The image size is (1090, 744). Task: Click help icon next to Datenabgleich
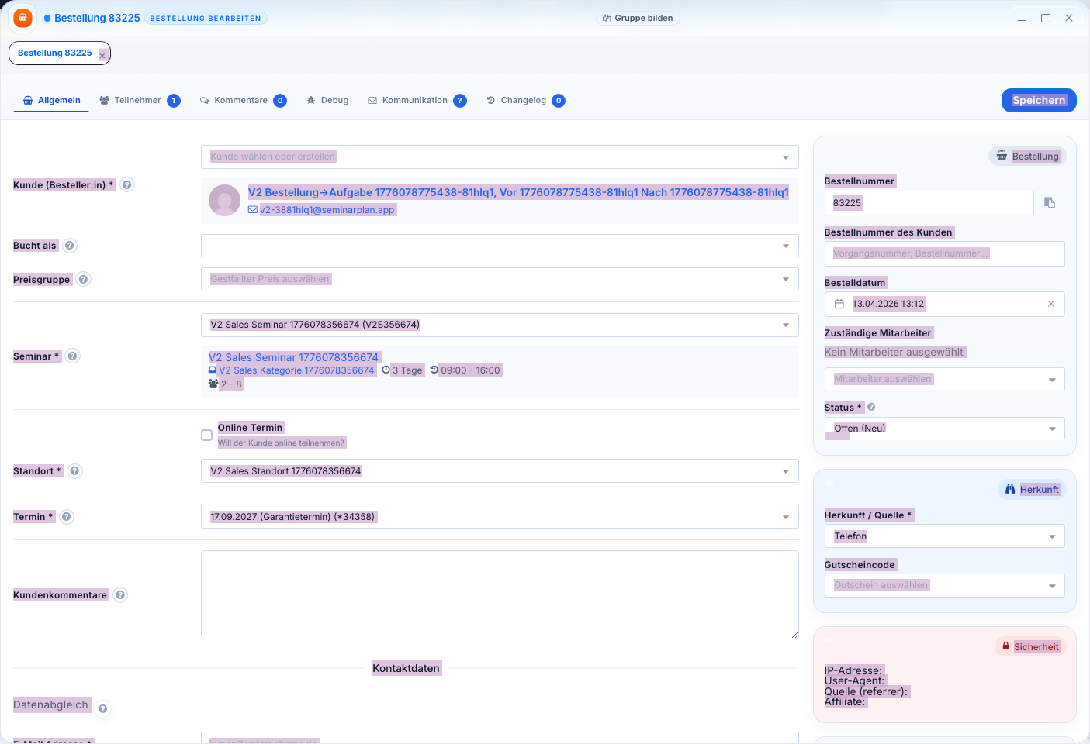(x=102, y=708)
